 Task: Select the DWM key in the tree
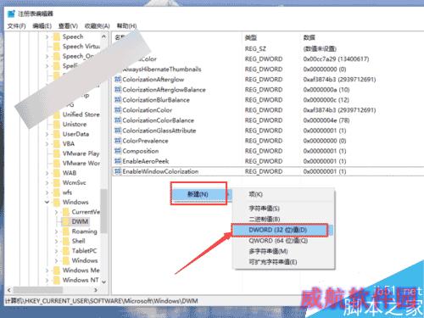tap(80, 221)
